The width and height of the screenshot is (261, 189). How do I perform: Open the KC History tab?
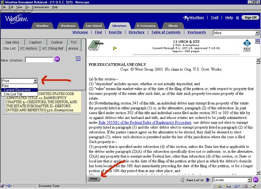coord(29,48)
